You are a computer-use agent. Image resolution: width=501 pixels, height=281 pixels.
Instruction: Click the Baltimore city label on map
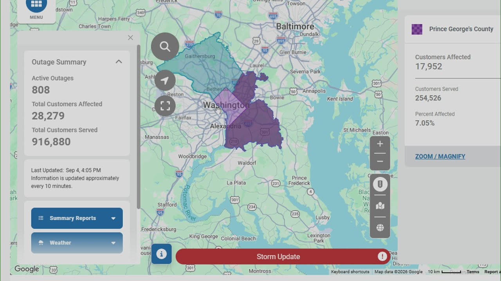coord(295,27)
